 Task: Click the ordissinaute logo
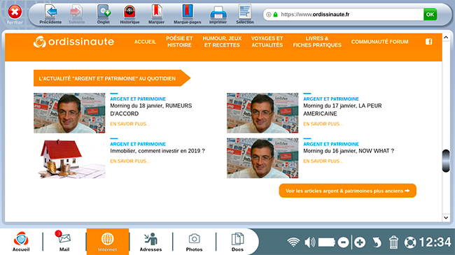[73, 42]
